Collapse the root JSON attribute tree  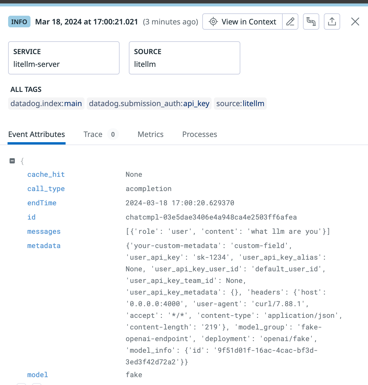[x=12, y=161]
